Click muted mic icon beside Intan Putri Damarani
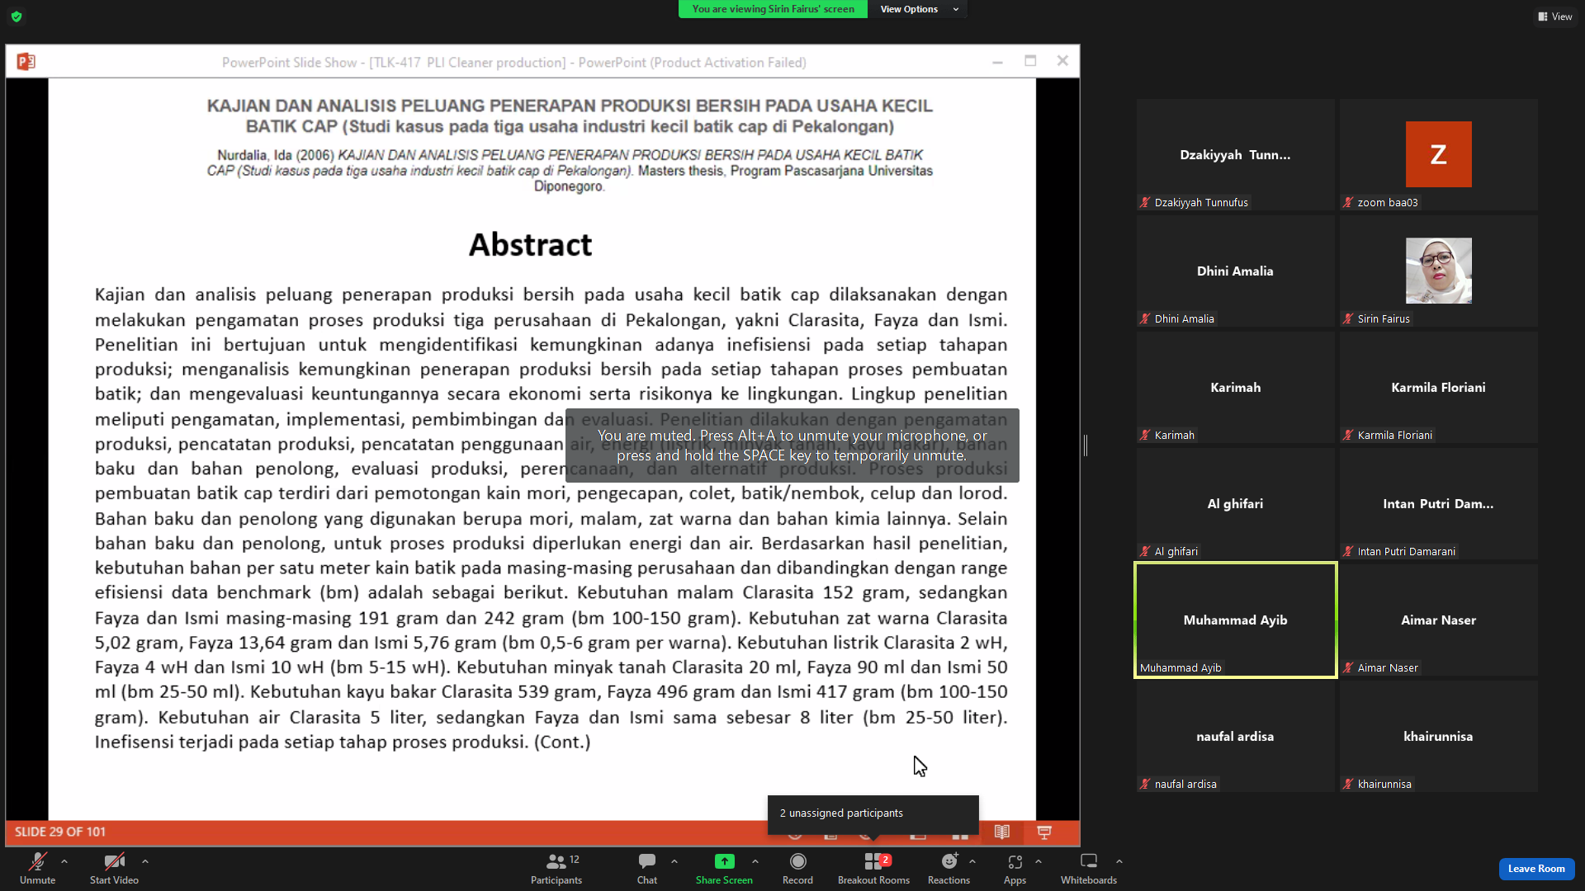This screenshot has height=891, width=1585. point(1348,552)
